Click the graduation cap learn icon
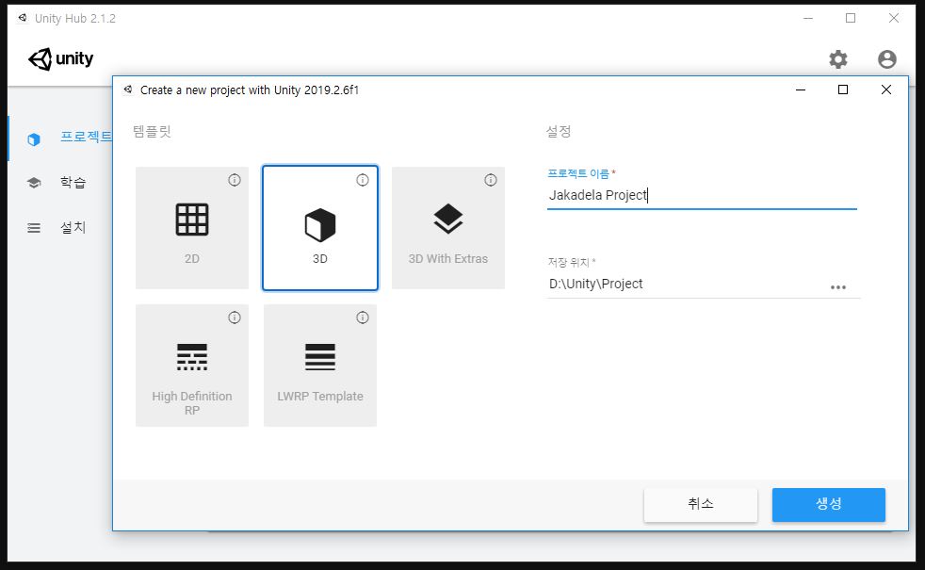 pos(34,183)
